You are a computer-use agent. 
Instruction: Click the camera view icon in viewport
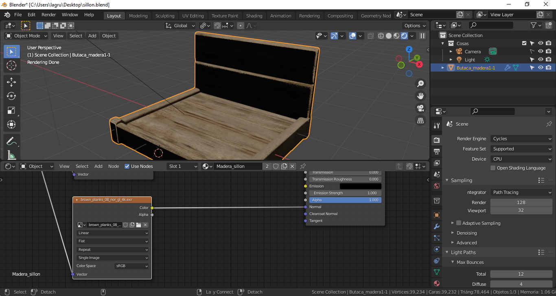pyautogui.click(x=420, y=108)
